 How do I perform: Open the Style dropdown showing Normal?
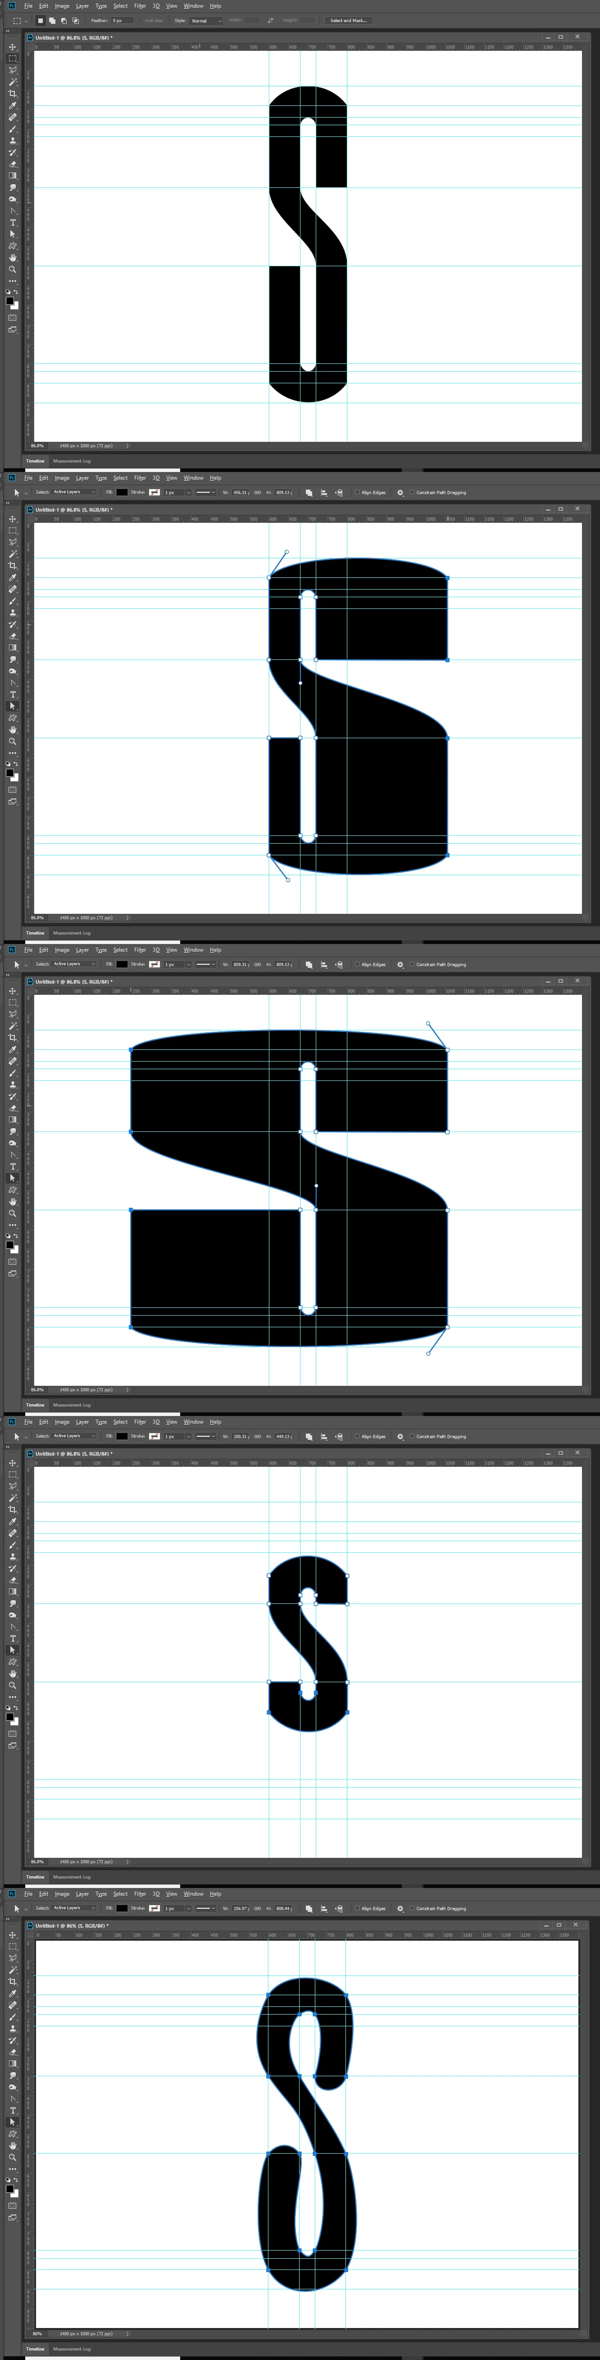point(206,20)
